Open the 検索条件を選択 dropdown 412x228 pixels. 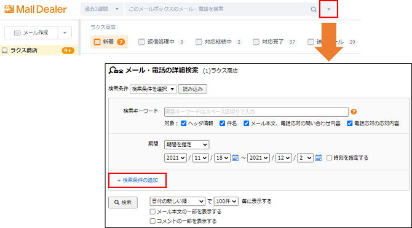[153, 89]
